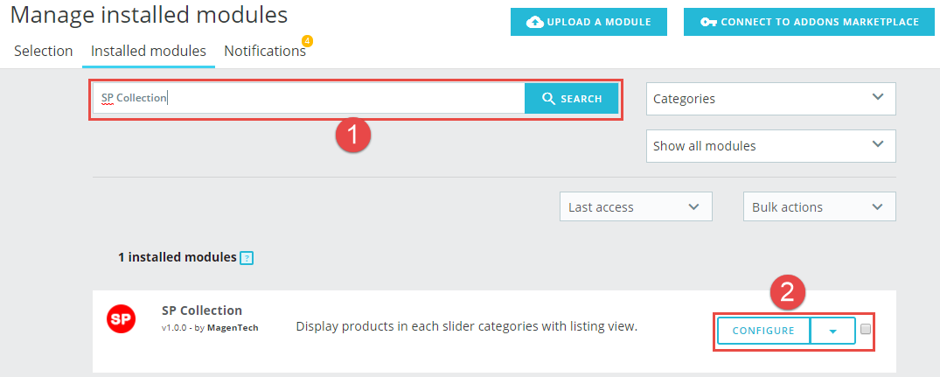
Task: Expand the arrow next to Configure
Action: (832, 331)
